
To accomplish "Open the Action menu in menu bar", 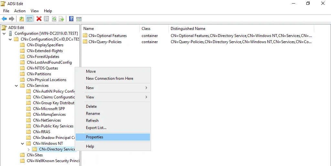I will 20,11.
